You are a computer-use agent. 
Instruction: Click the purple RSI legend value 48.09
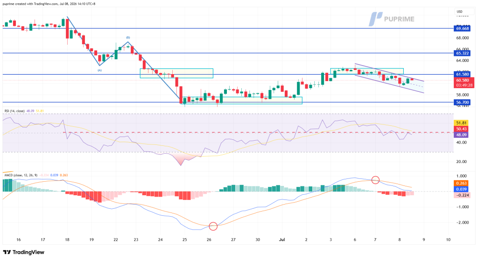click(x=30, y=111)
